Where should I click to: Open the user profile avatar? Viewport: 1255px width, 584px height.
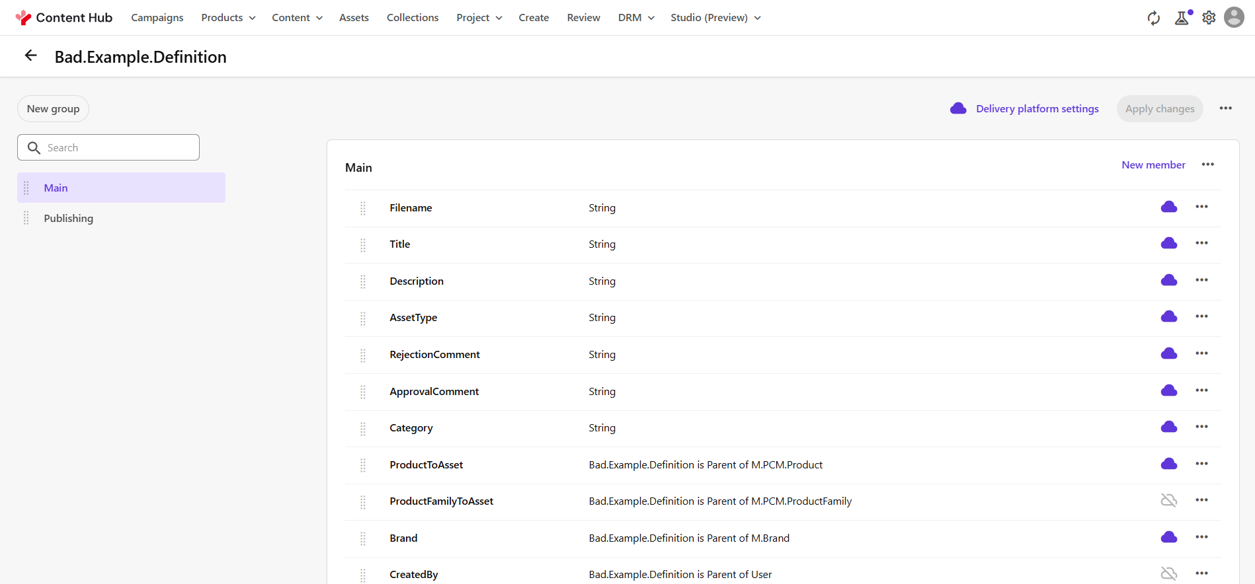click(1234, 18)
